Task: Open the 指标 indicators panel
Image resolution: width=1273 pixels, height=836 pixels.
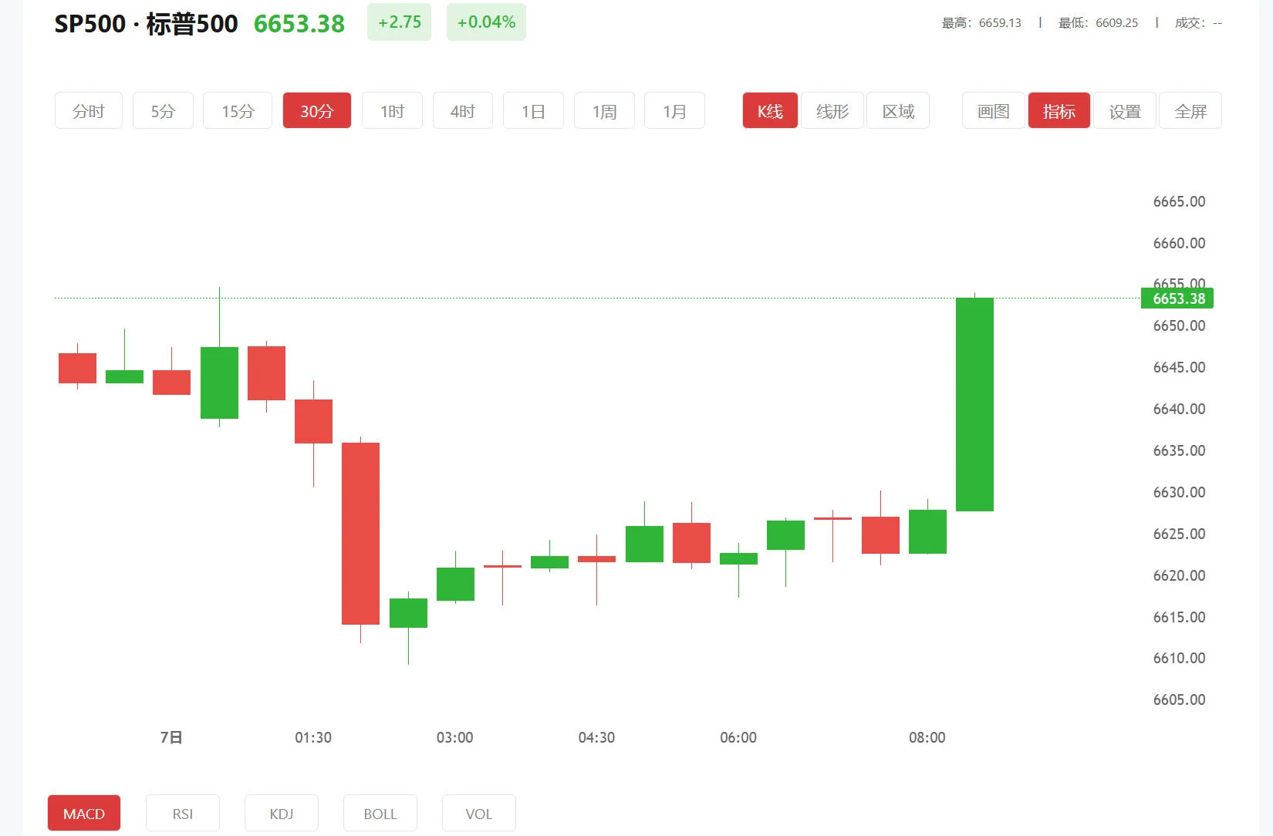Action: (1059, 110)
